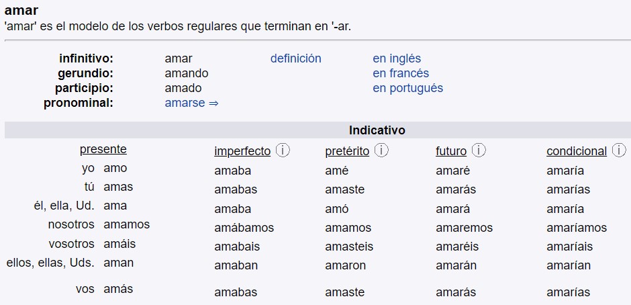Click the info icon beside condicional
Screen dimensions: 631x305
(619, 150)
